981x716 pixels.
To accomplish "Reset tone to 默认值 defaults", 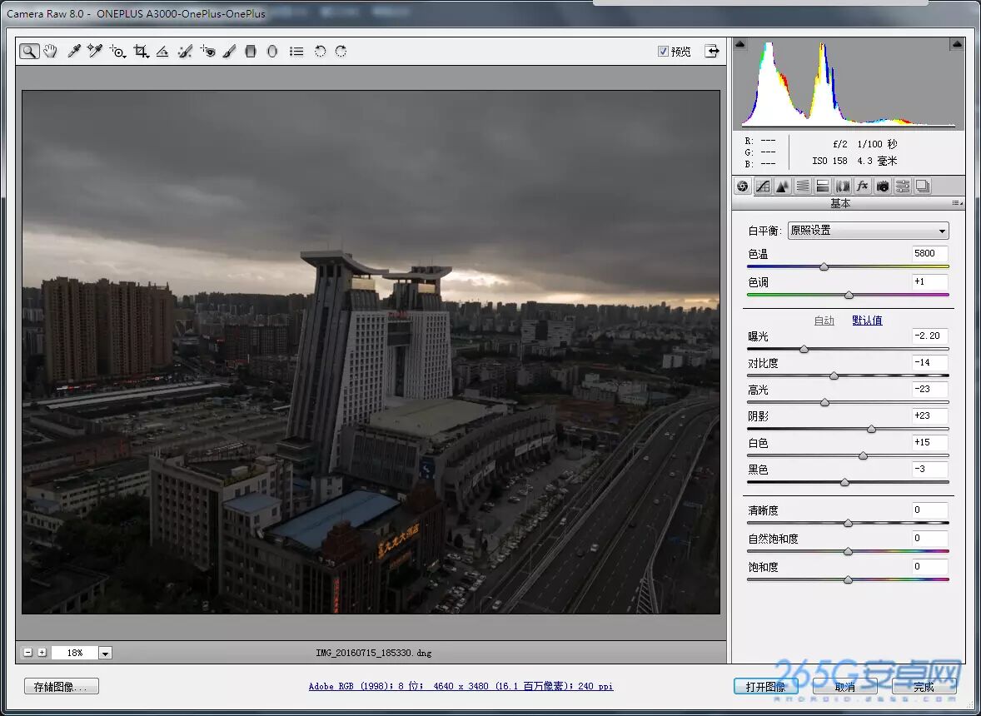I will pos(867,321).
